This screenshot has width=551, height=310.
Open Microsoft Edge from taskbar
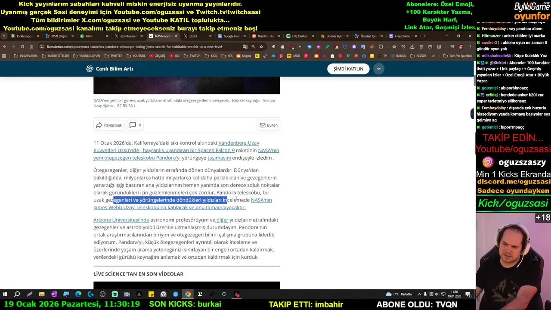(x=78, y=294)
